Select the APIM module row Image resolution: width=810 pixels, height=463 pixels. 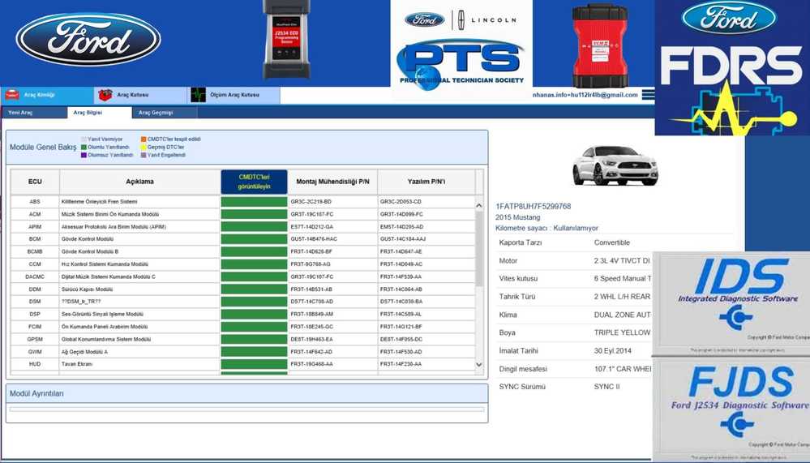click(x=242, y=227)
